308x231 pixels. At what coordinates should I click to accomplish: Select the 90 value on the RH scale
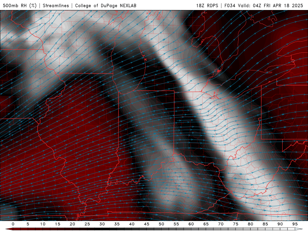point(280,224)
